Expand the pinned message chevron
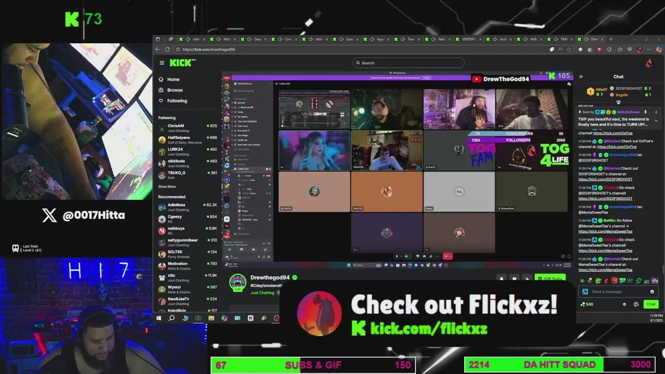The height and width of the screenshot is (374, 665). 656,121
